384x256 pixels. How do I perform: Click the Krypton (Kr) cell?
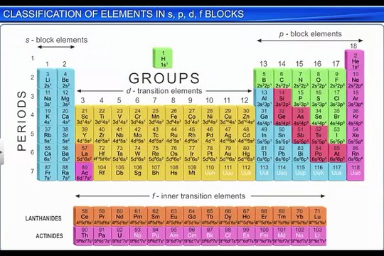[x=355, y=117]
